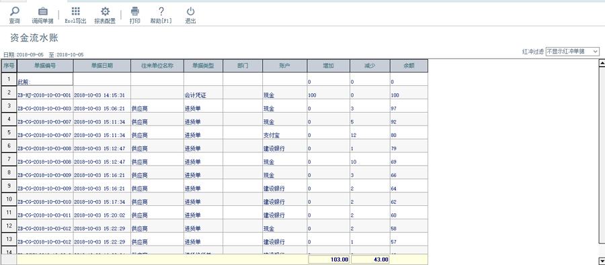Click the 余额 column header
Viewport: 605px width, 265px height.
click(409, 66)
